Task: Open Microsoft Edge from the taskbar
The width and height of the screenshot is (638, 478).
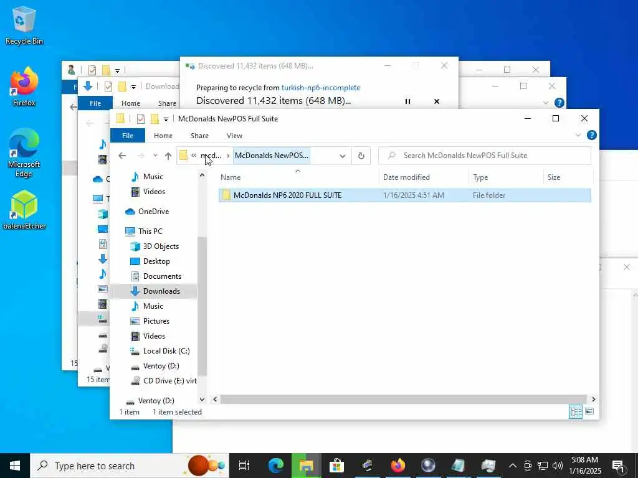Action: coord(276,466)
